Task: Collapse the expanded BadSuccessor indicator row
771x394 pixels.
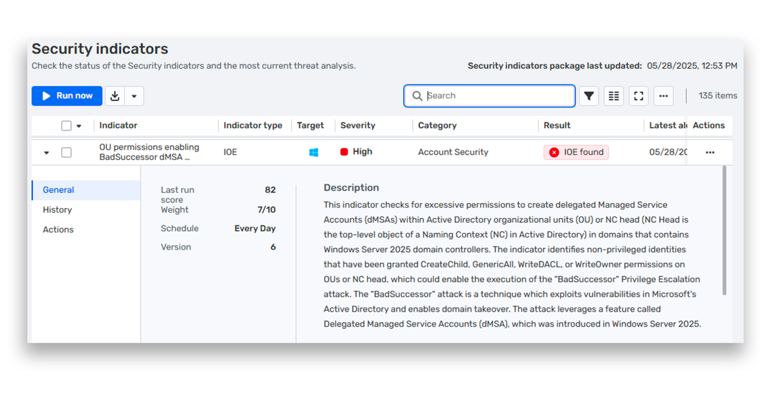Action: 46,152
